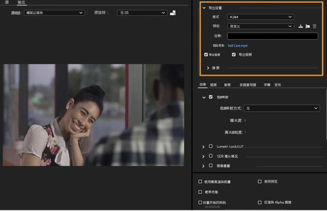Enable the SDR 遵从情况 checkbox
327x211 pixels.
point(211,156)
